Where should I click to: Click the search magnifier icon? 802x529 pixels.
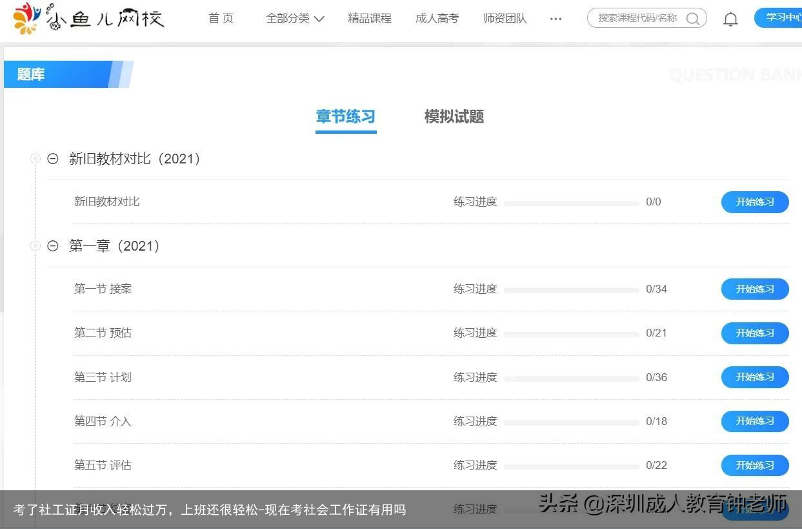(694, 19)
